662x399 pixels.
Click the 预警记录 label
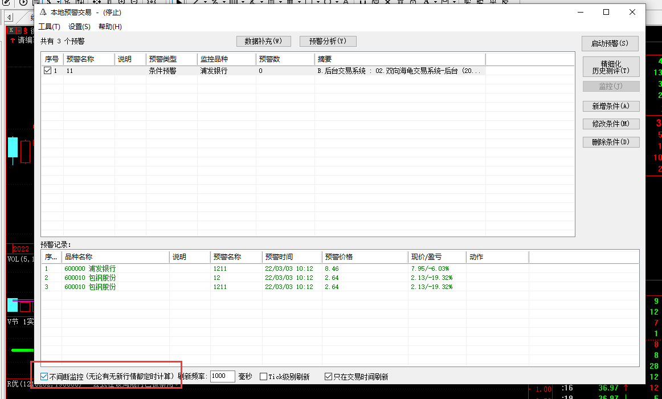[x=56, y=245]
